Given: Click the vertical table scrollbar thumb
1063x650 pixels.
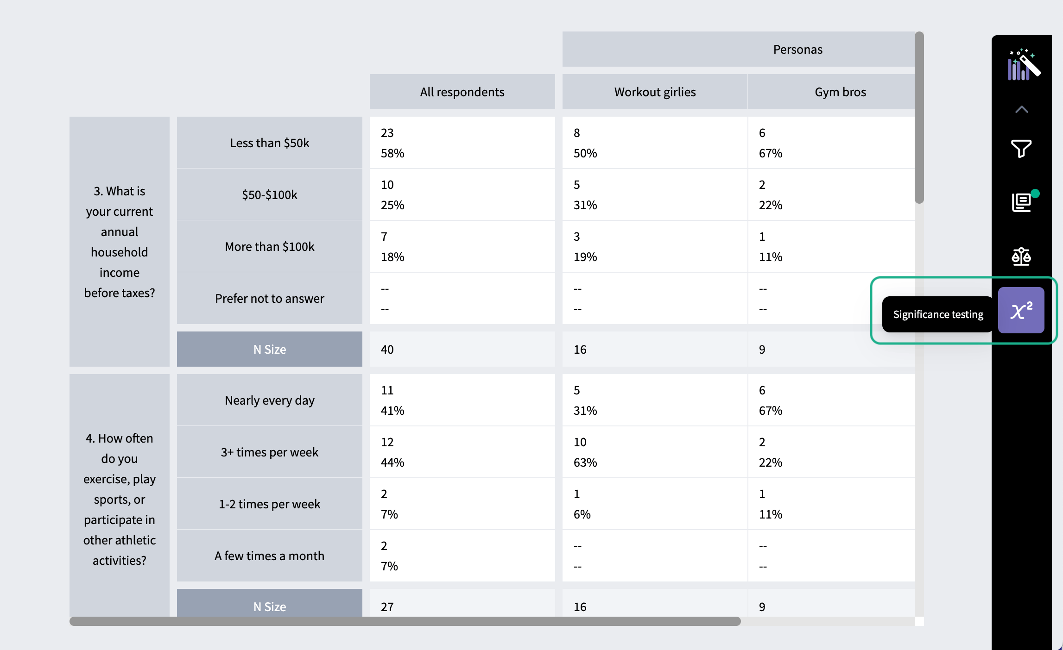Looking at the screenshot, I should click(919, 118).
